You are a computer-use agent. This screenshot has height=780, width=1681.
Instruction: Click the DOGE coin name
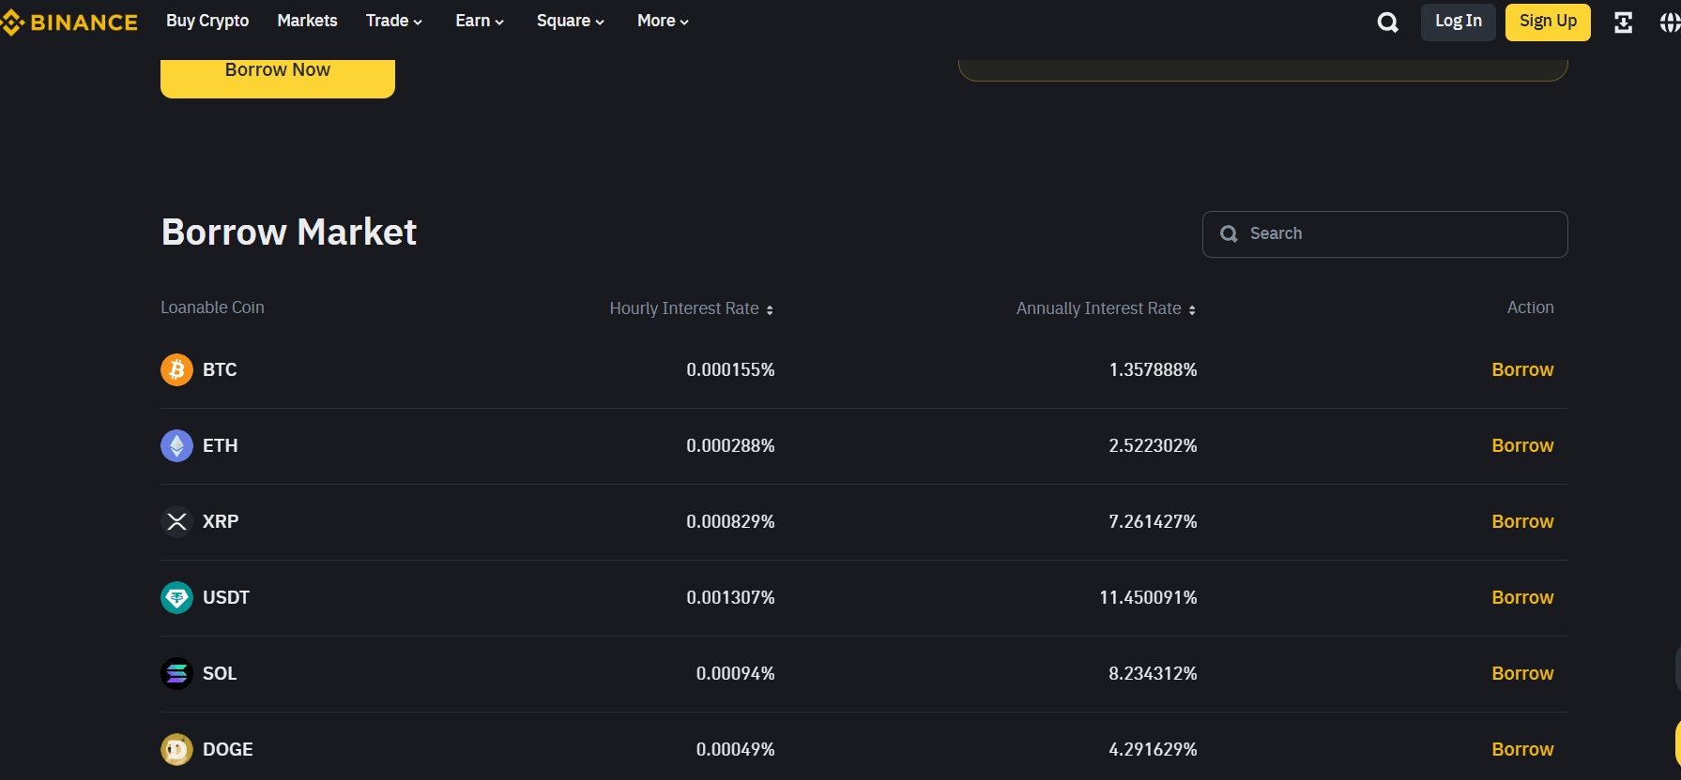coord(228,749)
